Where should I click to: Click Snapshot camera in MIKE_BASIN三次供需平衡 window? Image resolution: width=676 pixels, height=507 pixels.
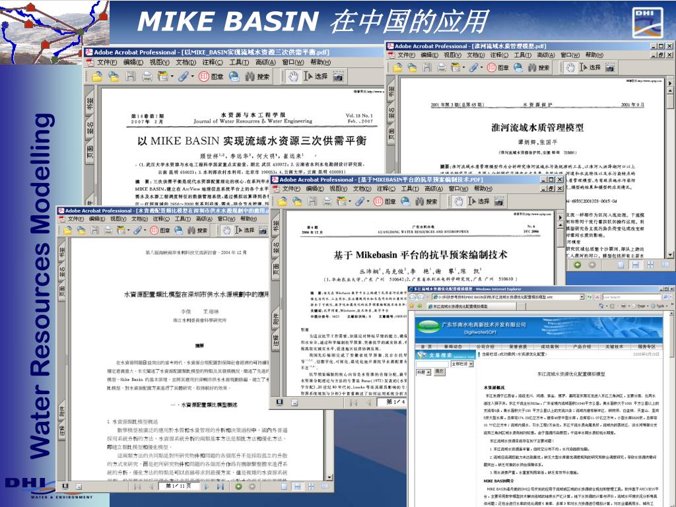tap(339, 77)
